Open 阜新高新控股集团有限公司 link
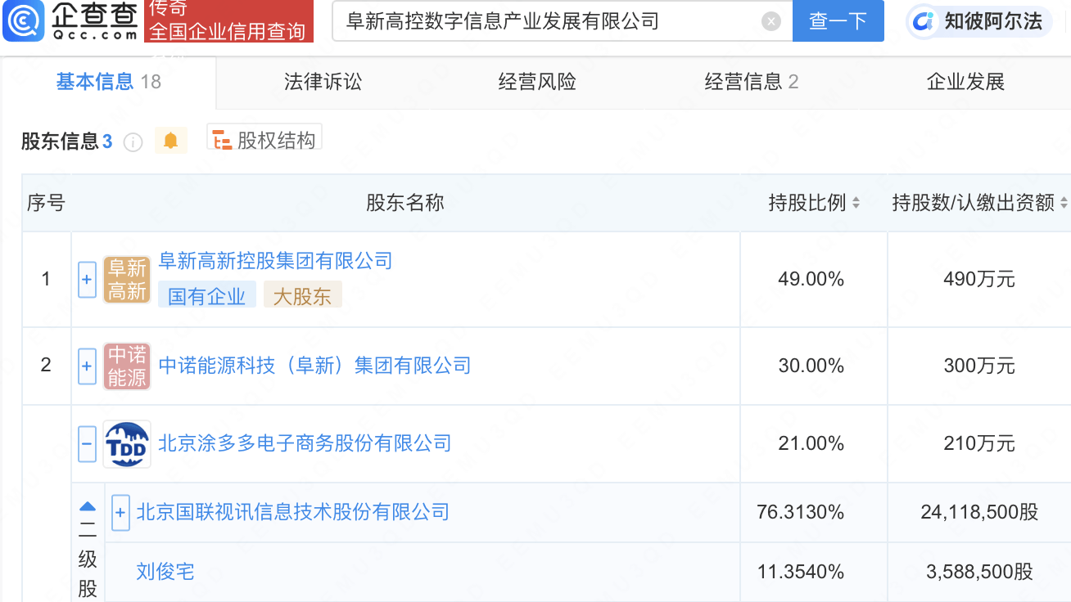Image resolution: width=1071 pixels, height=602 pixels. [x=275, y=261]
